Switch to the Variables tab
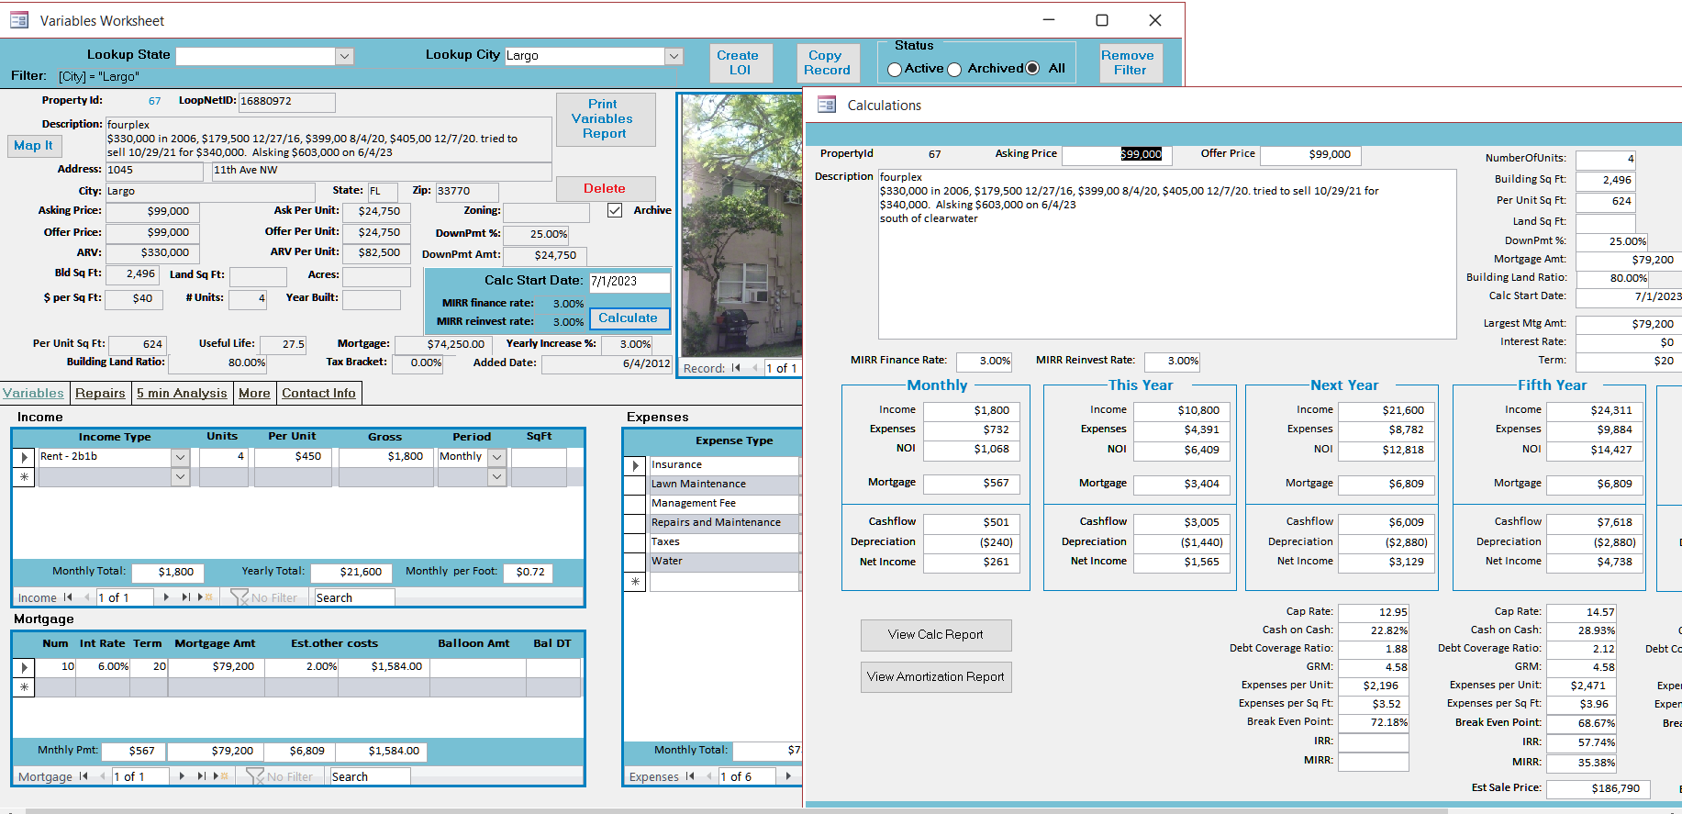This screenshot has width=1682, height=814. click(33, 393)
